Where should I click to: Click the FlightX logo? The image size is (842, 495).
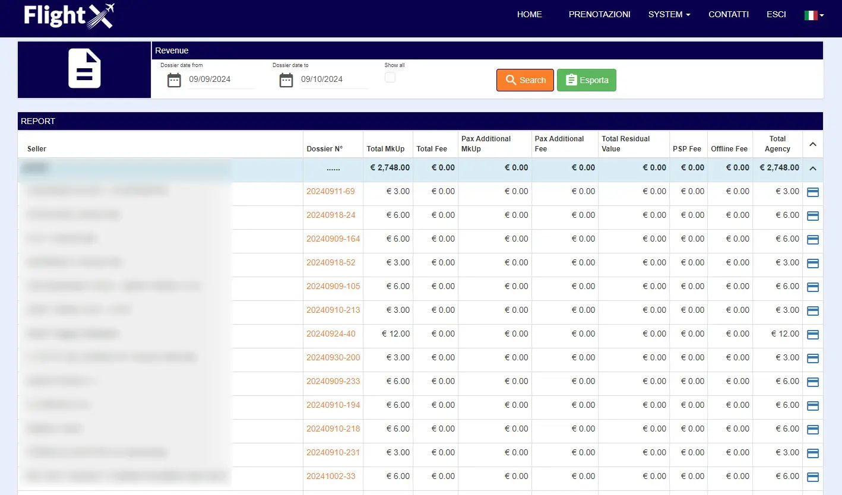point(69,16)
